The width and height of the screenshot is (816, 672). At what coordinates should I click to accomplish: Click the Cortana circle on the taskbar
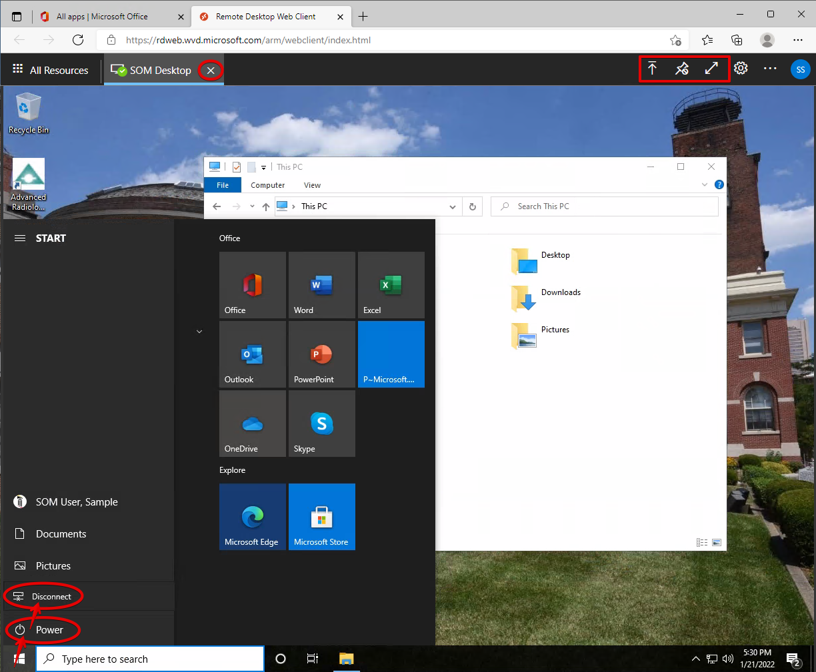tap(281, 659)
